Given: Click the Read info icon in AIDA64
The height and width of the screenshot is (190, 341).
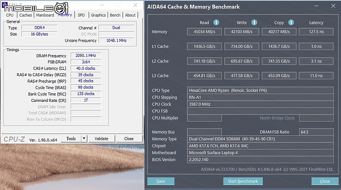Looking at the screenshot, I should click(x=216, y=22).
